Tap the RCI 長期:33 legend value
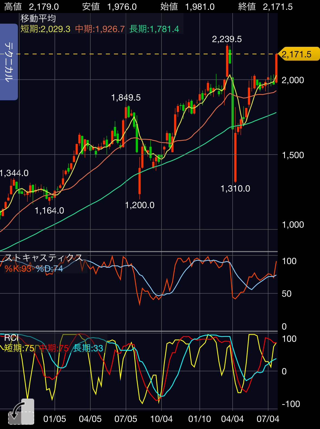Viewport: 320px width, 429px height. (88, 348)
